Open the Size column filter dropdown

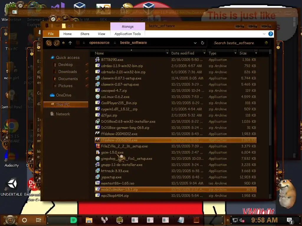[256, 53]
